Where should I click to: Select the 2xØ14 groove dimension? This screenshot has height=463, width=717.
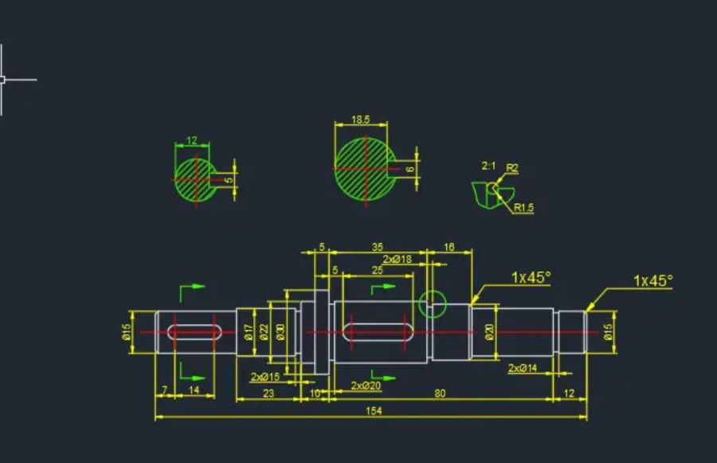523,367
